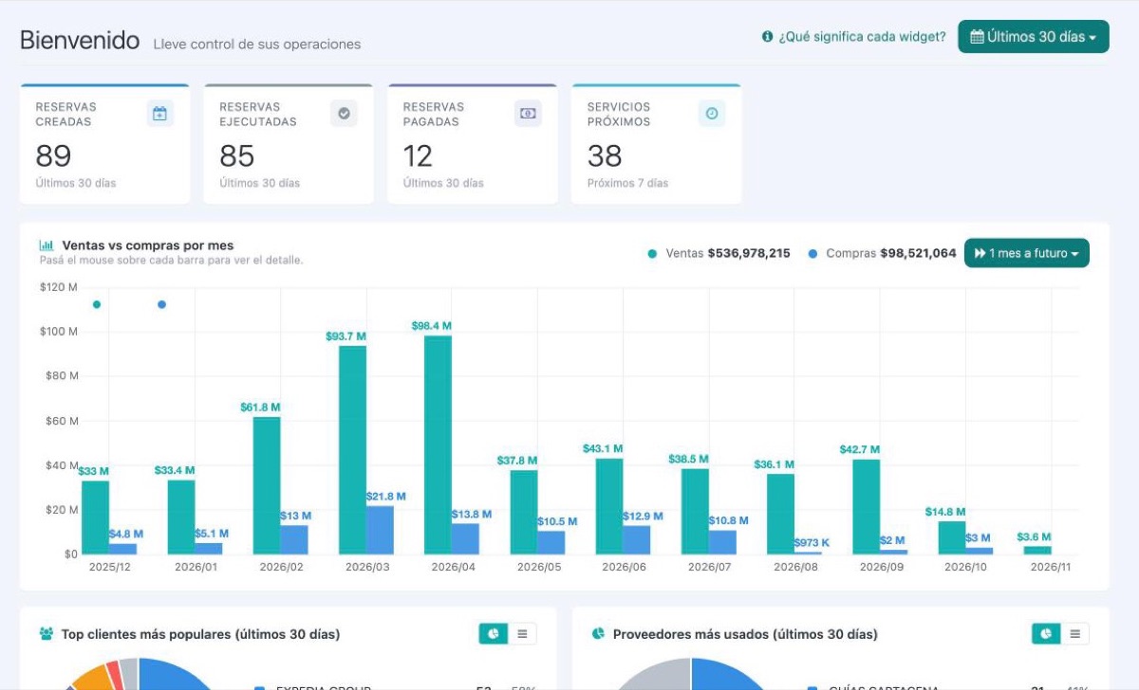
Task: Open the Últimos 30 días date range dropdown
Action: (1033, 36)
